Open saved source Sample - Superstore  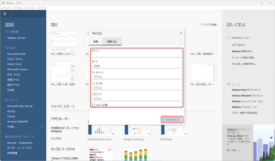pos(20,143)
